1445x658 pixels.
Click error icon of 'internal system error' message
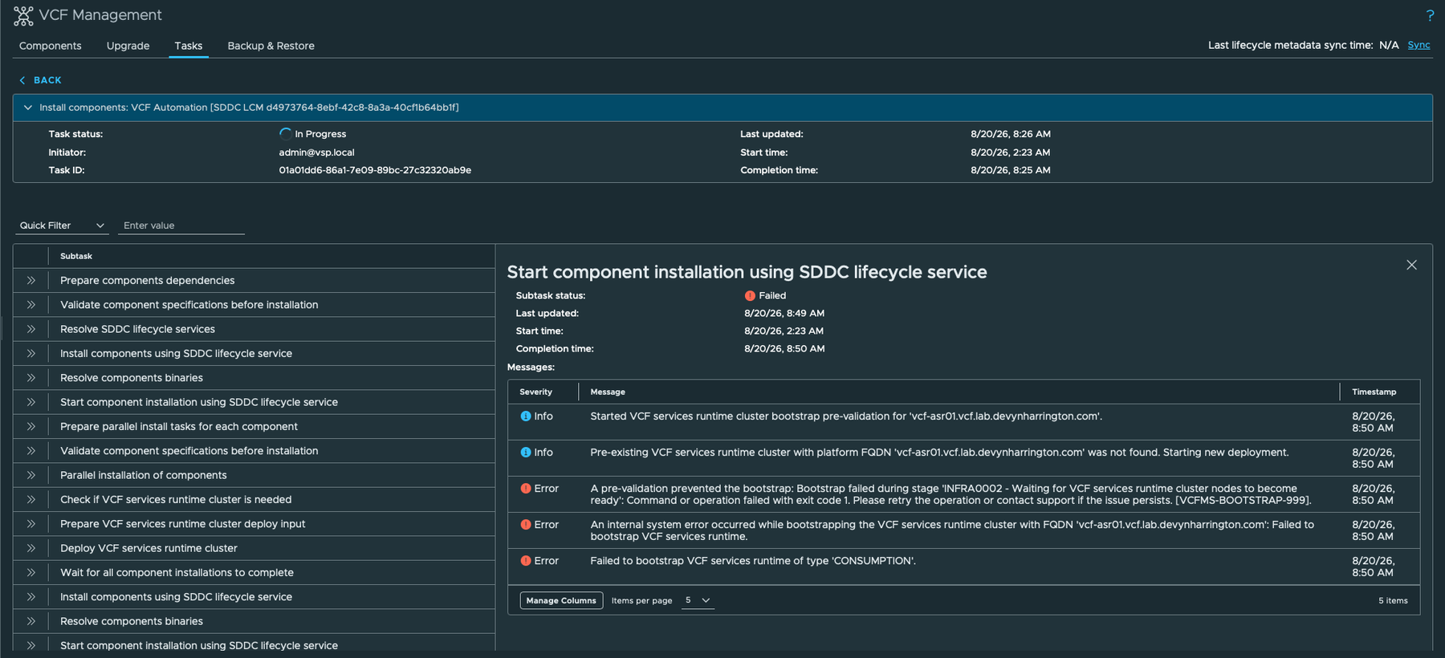click(526, 524)
